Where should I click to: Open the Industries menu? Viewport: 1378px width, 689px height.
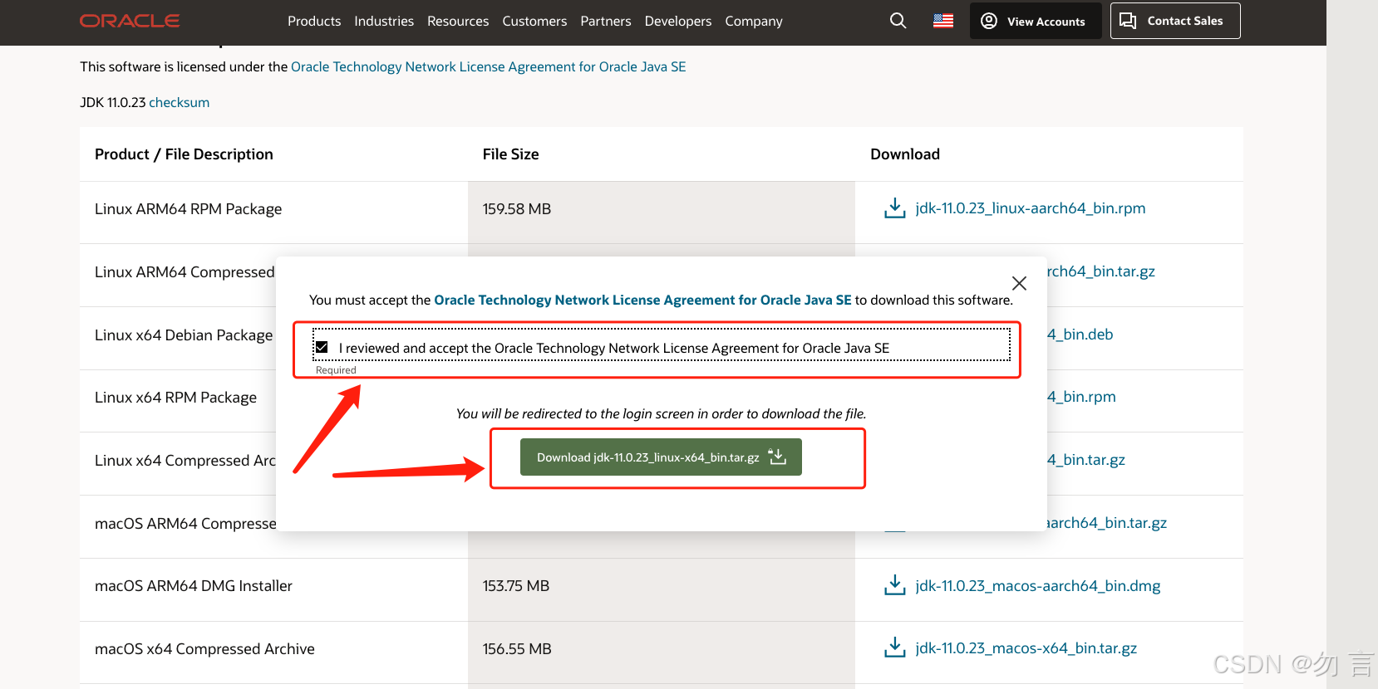(384, 21)
